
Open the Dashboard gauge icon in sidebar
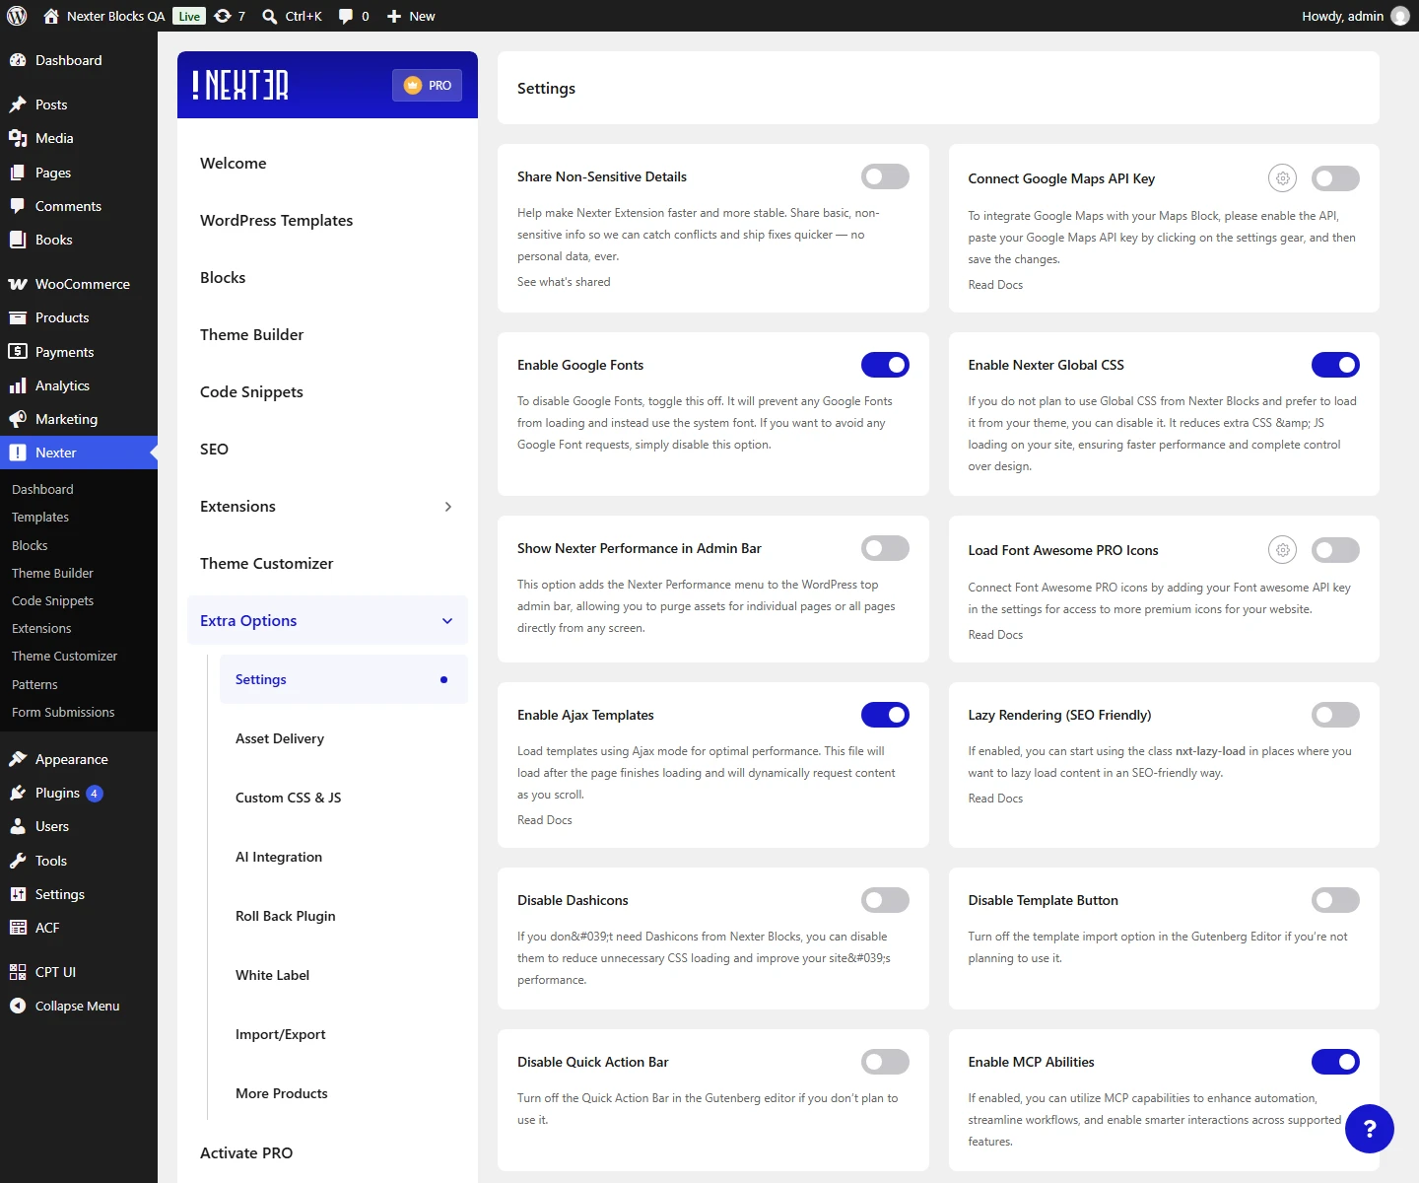(x=18, y=60)
